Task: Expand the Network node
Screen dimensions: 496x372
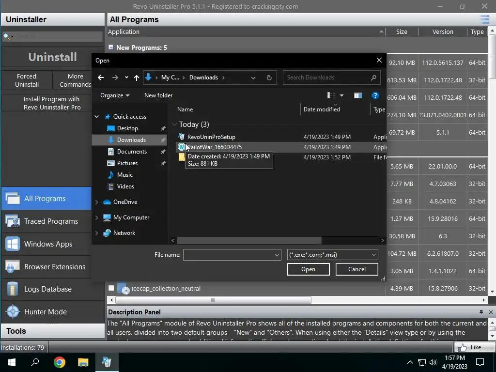Action: [x=97, y=233]
